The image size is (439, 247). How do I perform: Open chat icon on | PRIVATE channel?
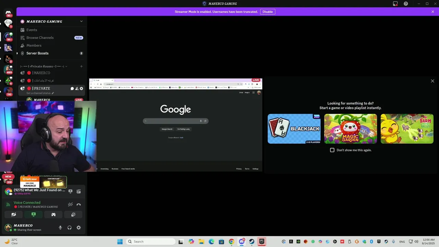72,89
